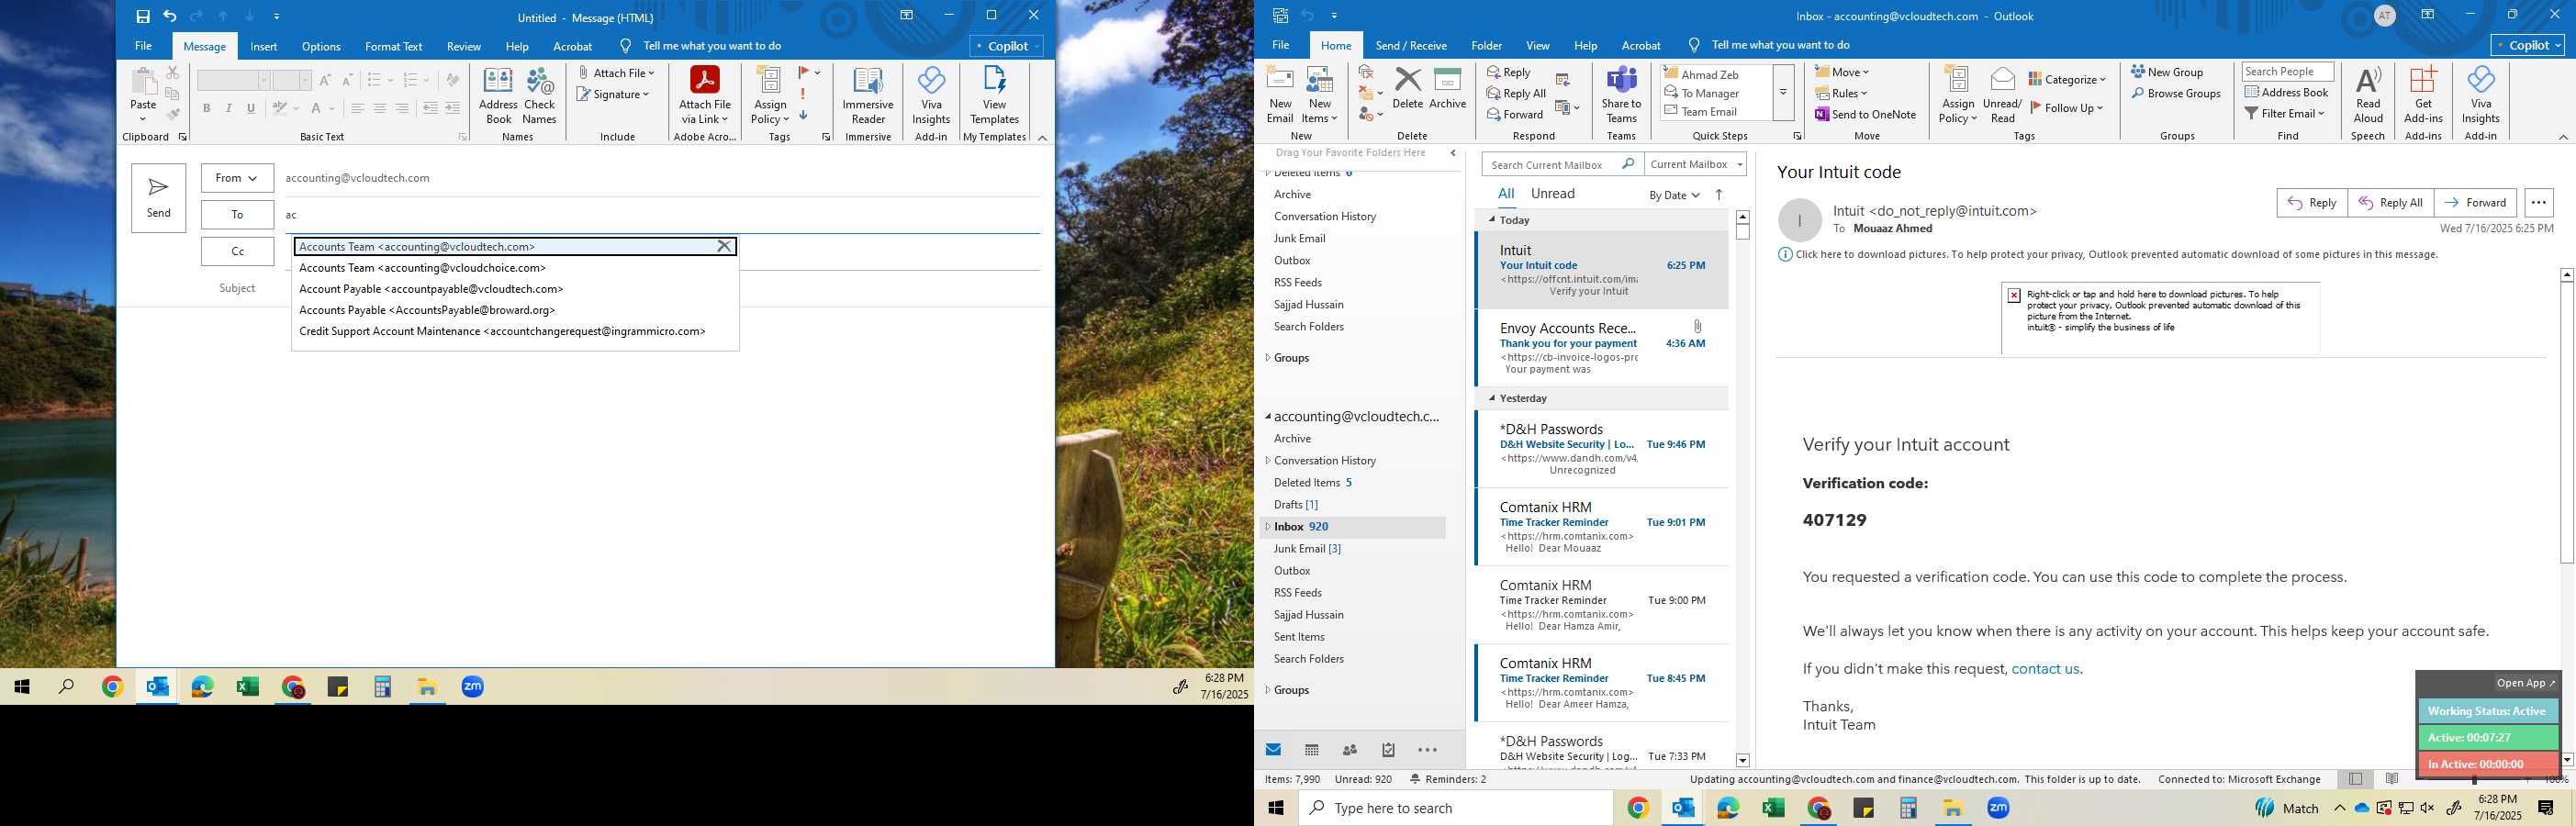Viewport: 2576px width, 826px height.
Task: Open Follow Up dropdown
Action: click(x=2067, y=108)
